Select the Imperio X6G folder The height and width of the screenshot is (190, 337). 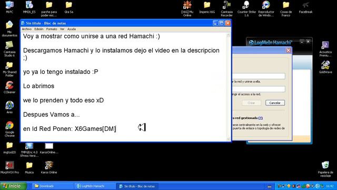click(207, 7)
